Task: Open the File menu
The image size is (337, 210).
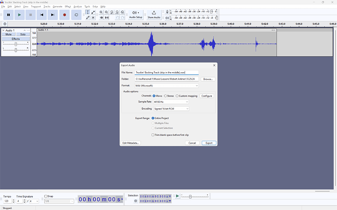Action: (3, 7)
